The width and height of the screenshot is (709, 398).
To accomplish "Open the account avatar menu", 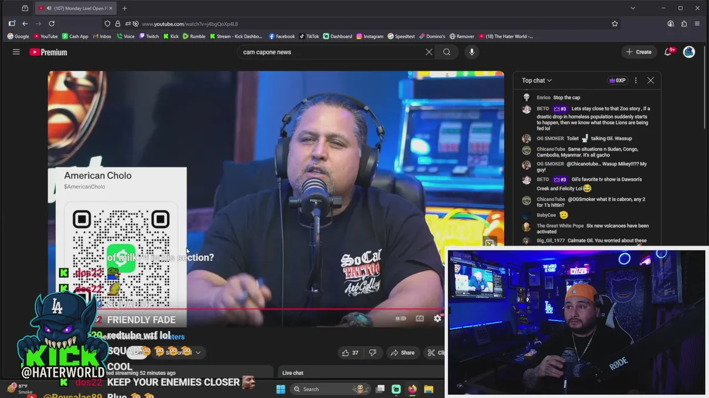I will (x=689, y=52).
